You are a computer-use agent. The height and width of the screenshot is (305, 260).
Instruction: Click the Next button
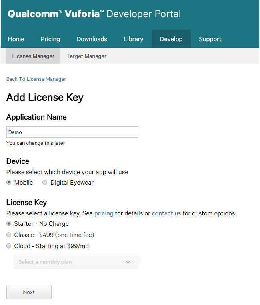pos(29,292)
